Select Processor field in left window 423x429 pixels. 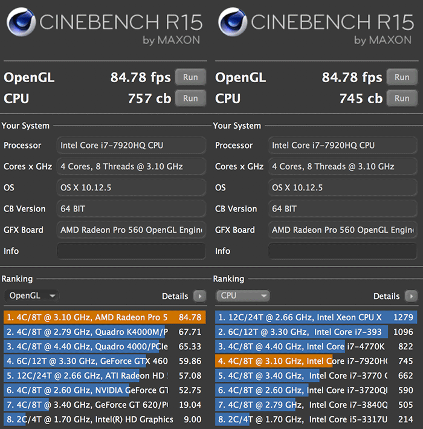click(131, 145)
